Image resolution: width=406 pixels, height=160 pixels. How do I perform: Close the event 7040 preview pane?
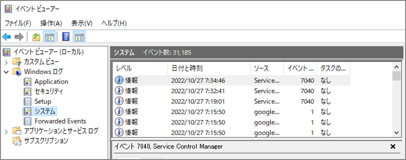(393, 147)
